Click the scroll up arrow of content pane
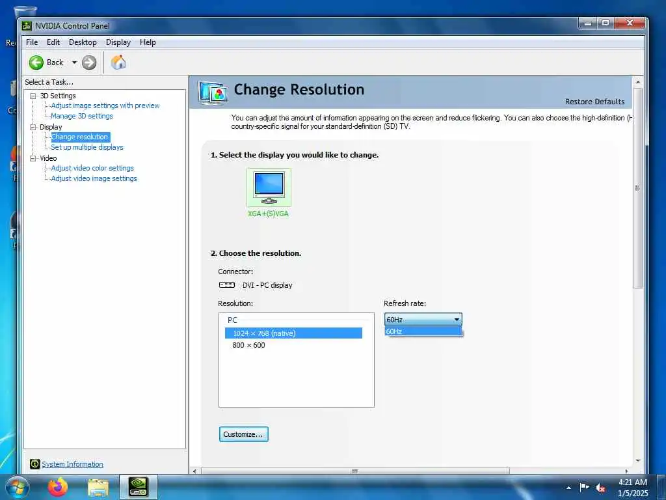666x500 pixels. coord(637,81)
